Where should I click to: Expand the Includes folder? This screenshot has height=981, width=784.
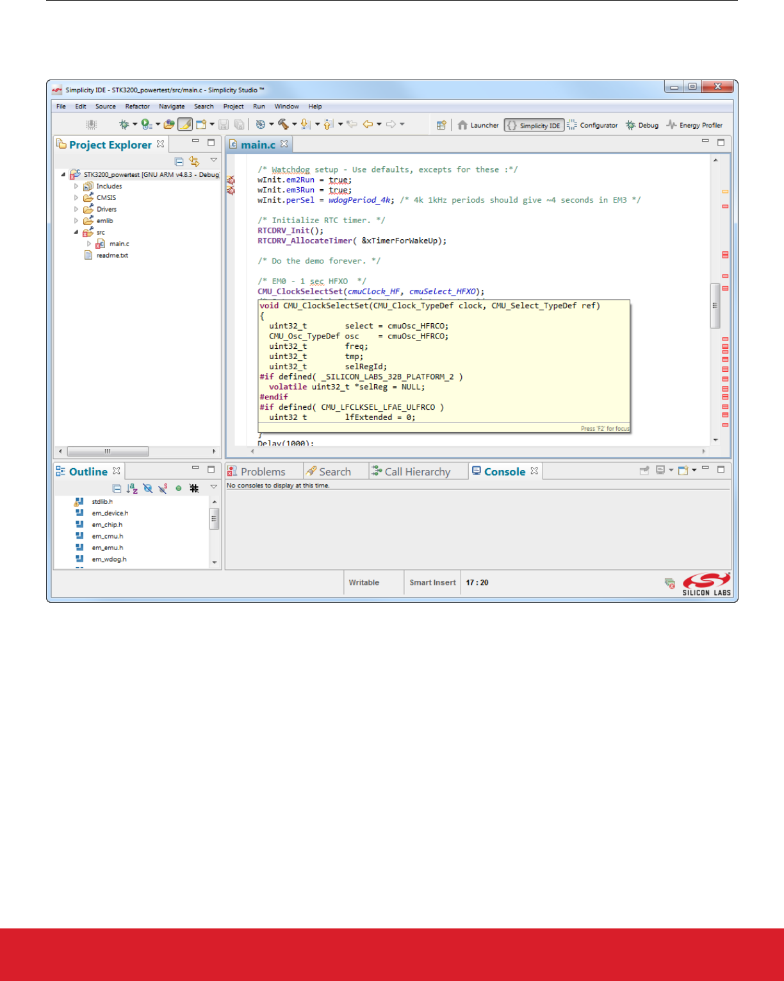(x=76, y=186)
